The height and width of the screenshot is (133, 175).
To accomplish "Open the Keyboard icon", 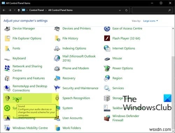I will (7, 59).
